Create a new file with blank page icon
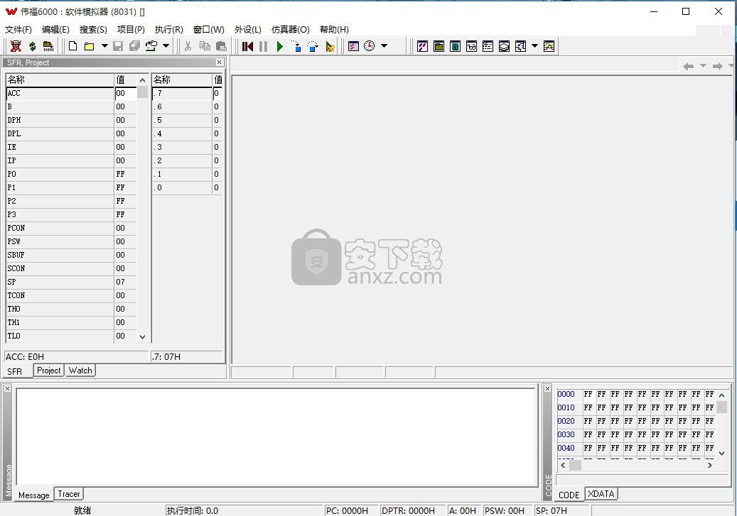 click(x=73, y=46)
